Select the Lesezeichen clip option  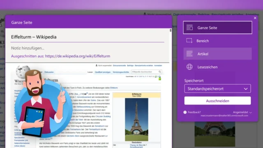pos(217,67)
